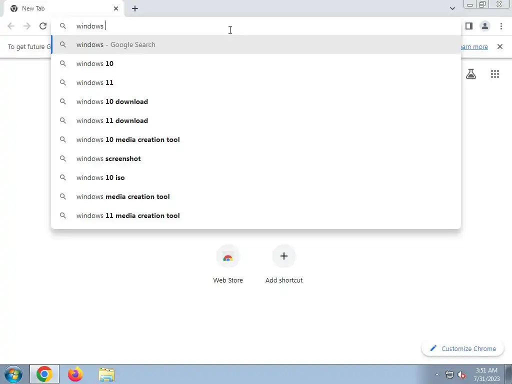Screen dimensions: 512x384
Task: Open the profile avatar icon
Action: pyautogui.click(x=485, y=26)
